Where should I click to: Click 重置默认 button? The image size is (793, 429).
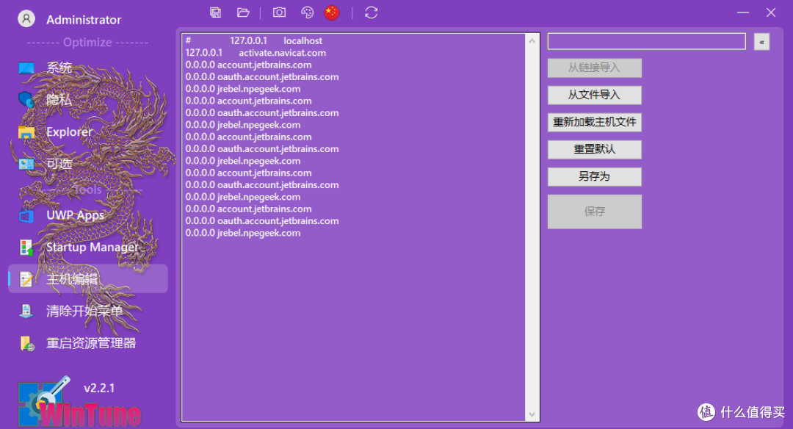coord(594,149)
